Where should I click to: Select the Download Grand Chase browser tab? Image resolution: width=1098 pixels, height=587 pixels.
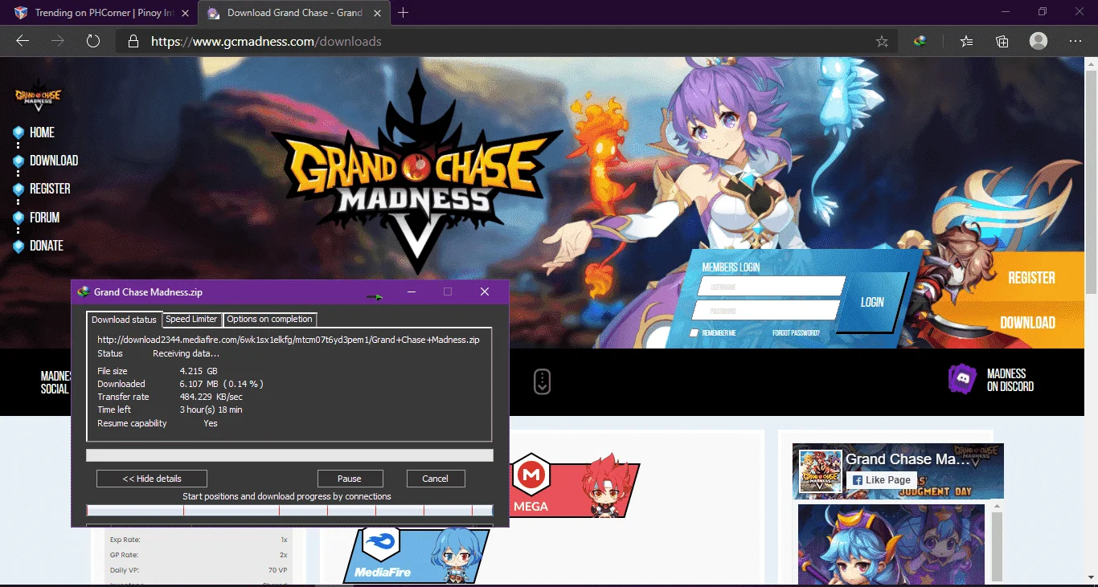294,13
